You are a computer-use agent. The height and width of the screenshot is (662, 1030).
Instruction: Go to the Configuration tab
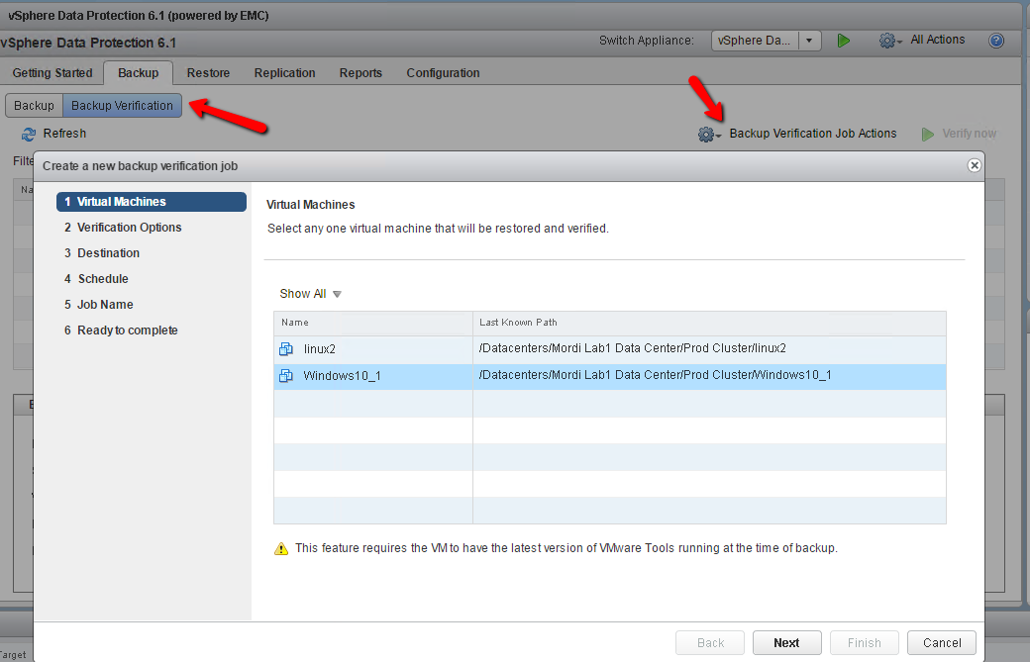click(443, 73)
